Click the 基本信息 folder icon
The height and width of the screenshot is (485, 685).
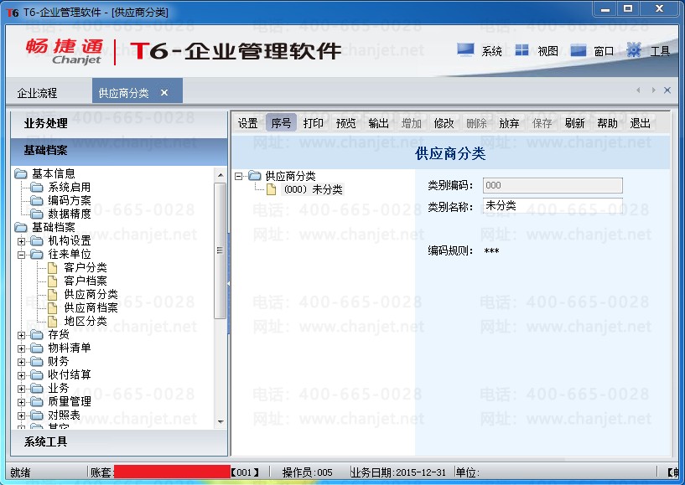pyautogui.click(x=20, y=174)
